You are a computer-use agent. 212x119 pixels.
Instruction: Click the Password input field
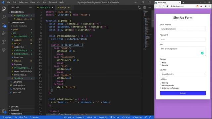[183, 39]
